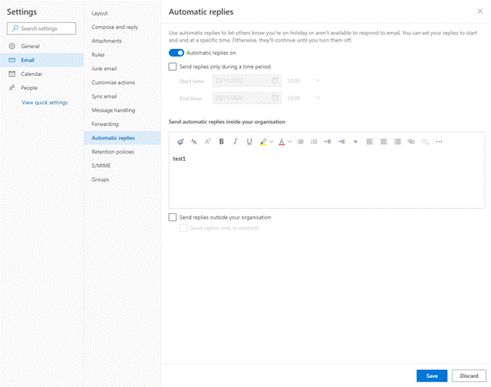
Task: Click the Underline formatting icon
Action: click(248, 141)
